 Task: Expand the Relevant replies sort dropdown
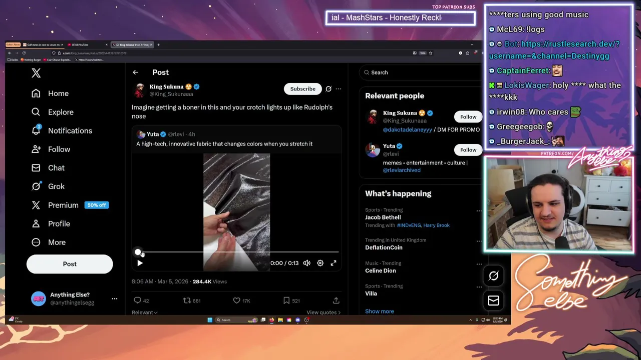(145, 312)
